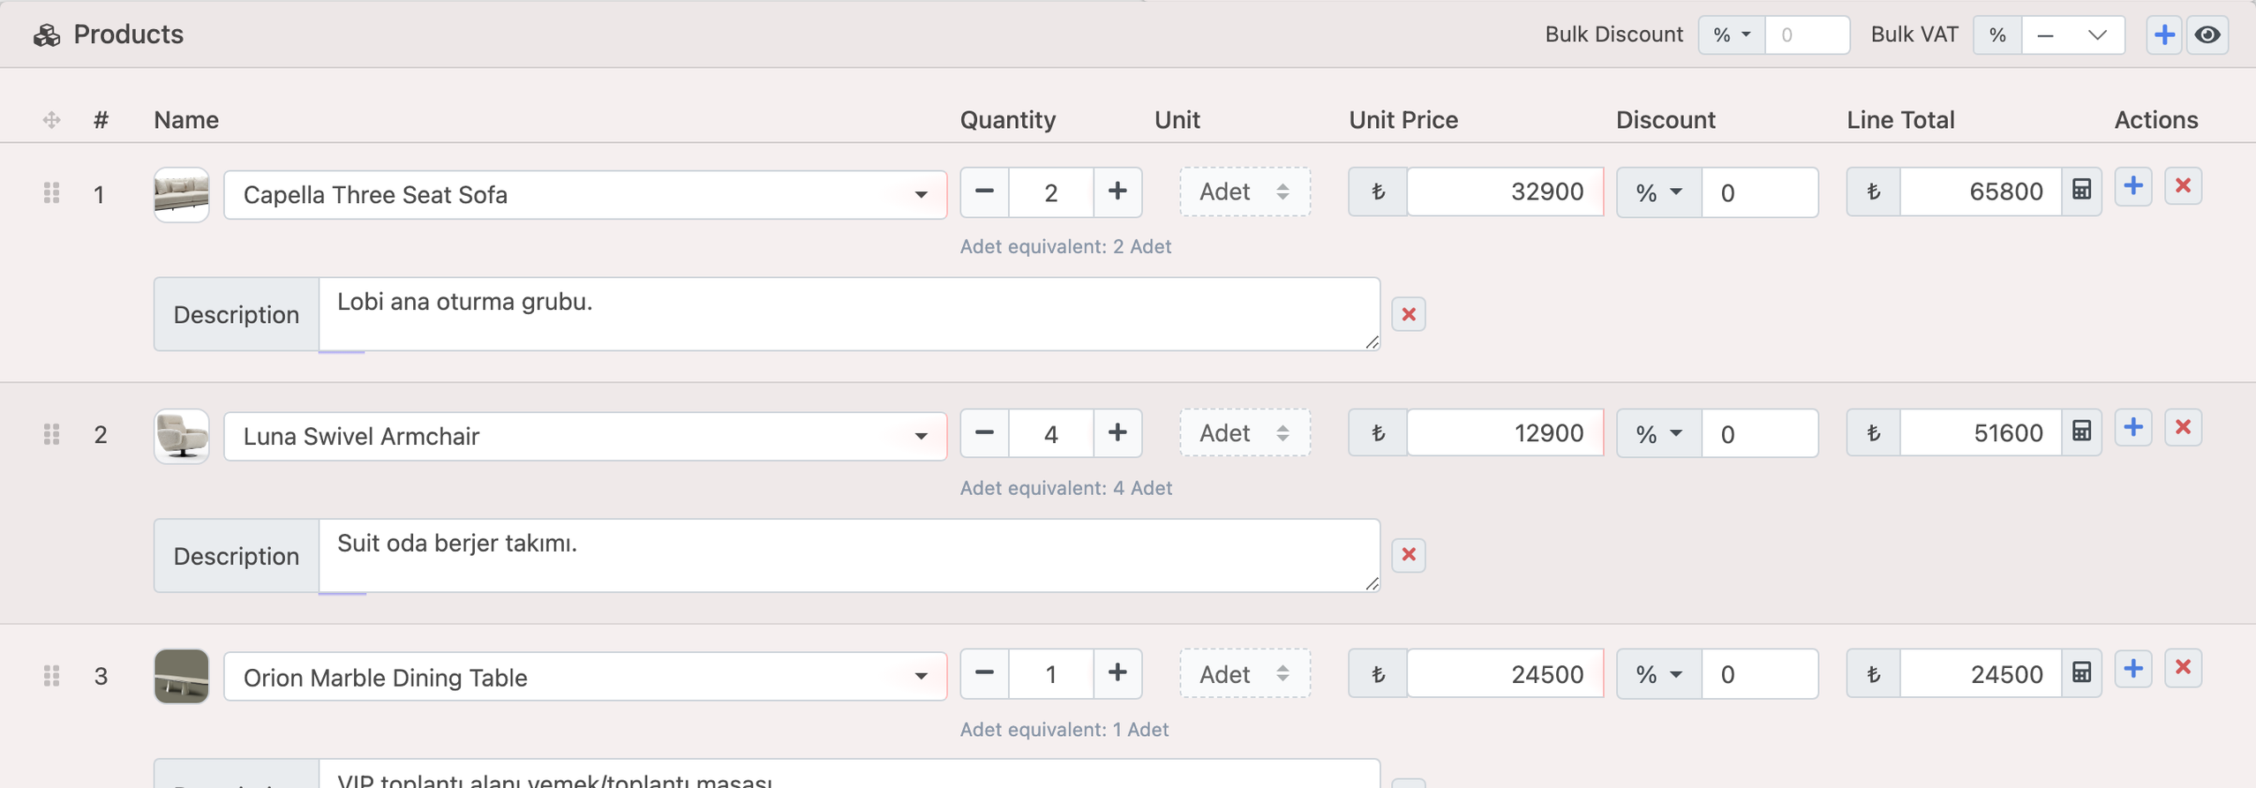Open the Adet unit selector for Orion table
2256x788 pixels.
[1245, 674]
